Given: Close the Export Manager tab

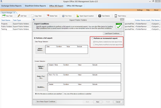Looking at the screenshot, I should coord(14,13).
